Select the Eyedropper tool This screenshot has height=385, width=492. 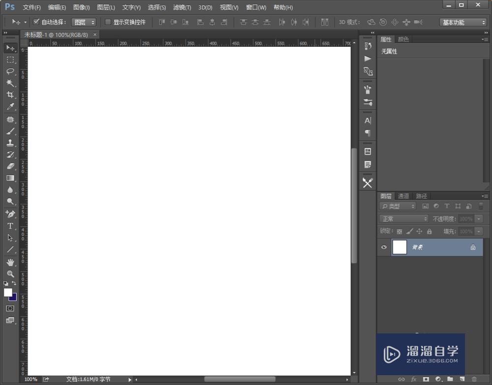tap(10, 107)
